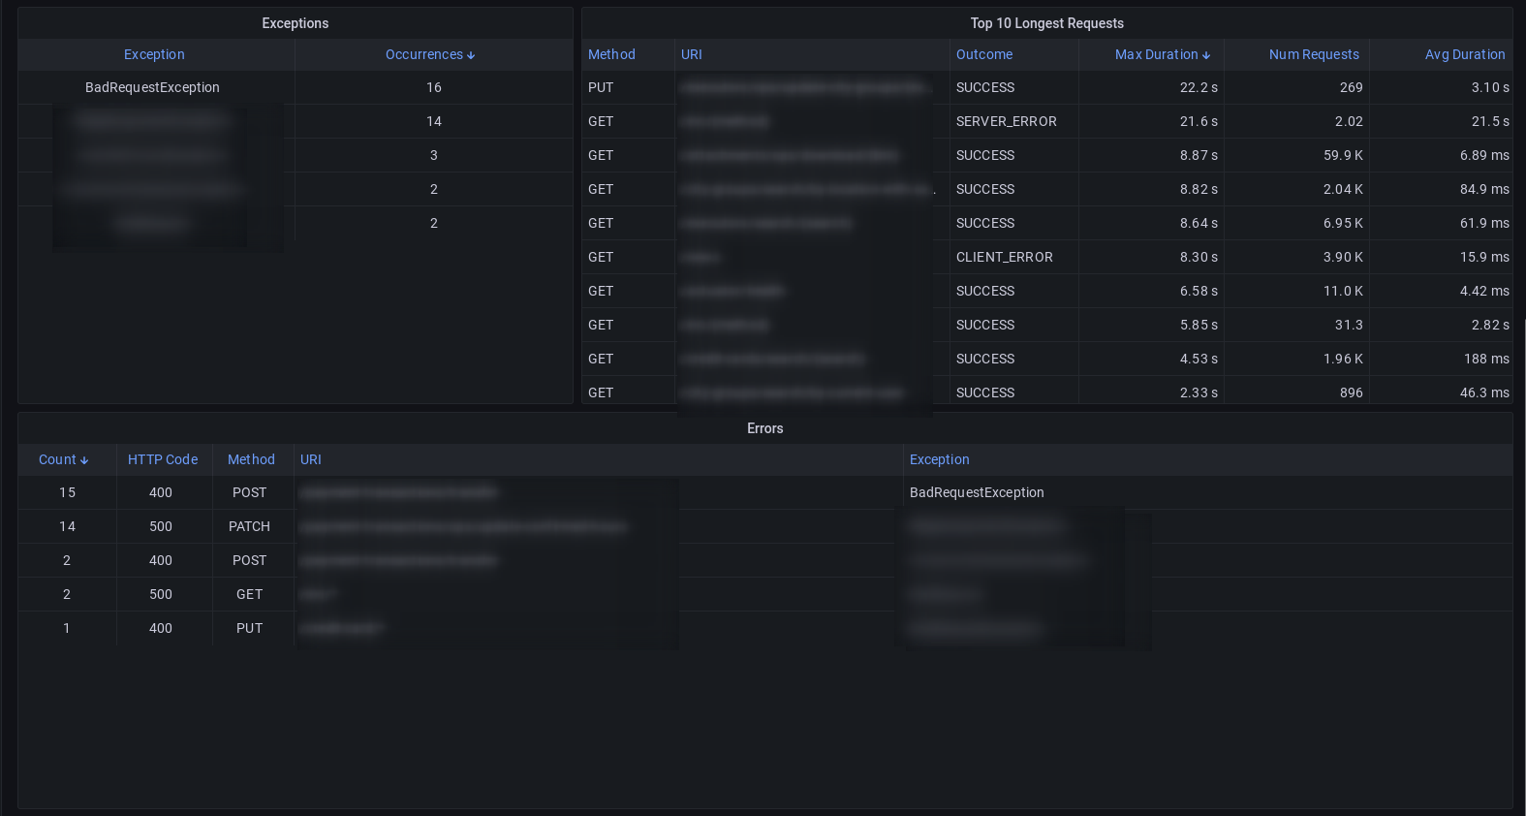
Task: Select the 6.58 s max duration cell
Action: (1199, 291)
